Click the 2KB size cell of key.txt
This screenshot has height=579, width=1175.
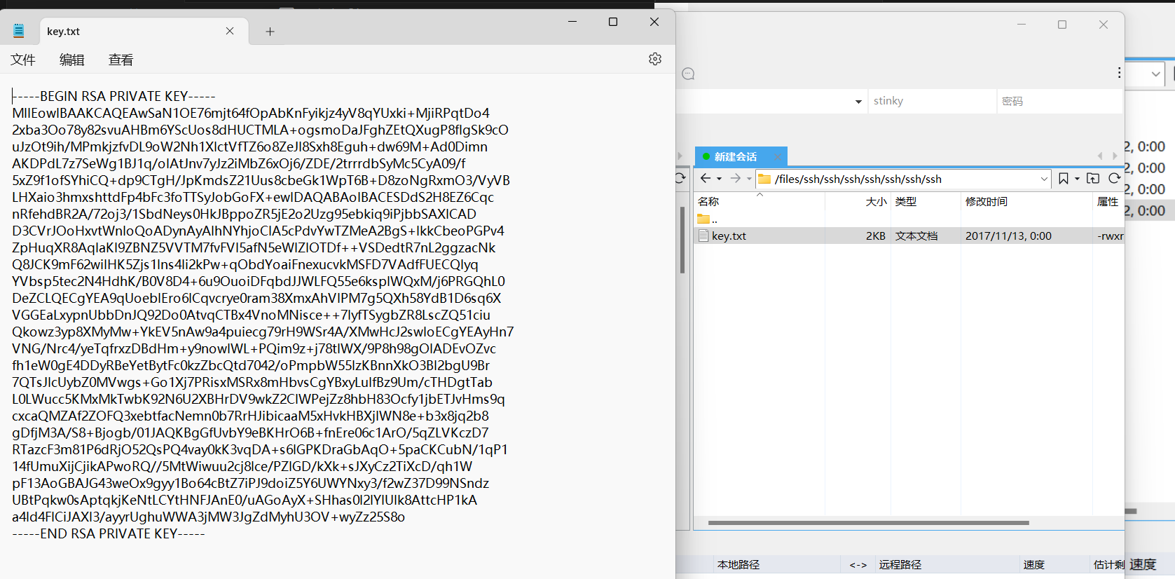click(876, 236)
